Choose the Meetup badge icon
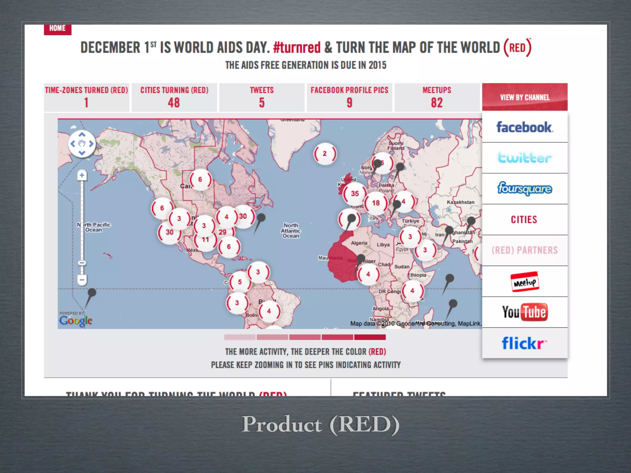The height and width of the screenshot is (473, 631). coord(524,281)
